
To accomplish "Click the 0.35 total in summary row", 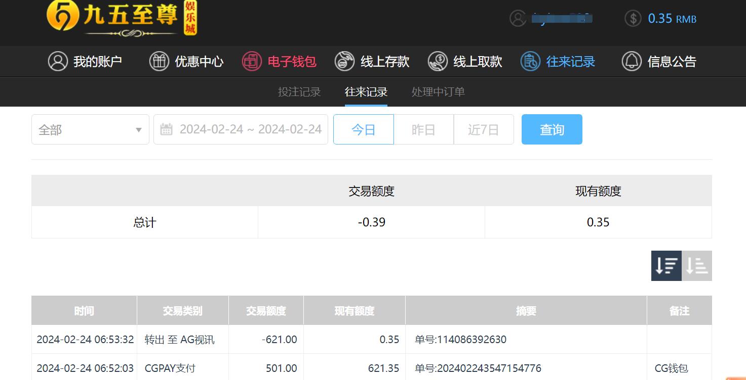I will coord(598,222).
